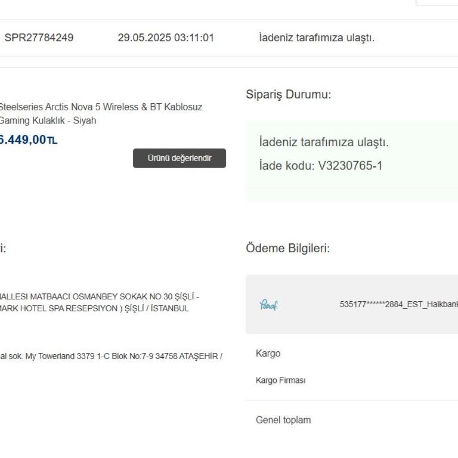Click the 6.449,00 TL price
Image resolution: width=458 pixels, height=458 pixels.
point(27,140)
